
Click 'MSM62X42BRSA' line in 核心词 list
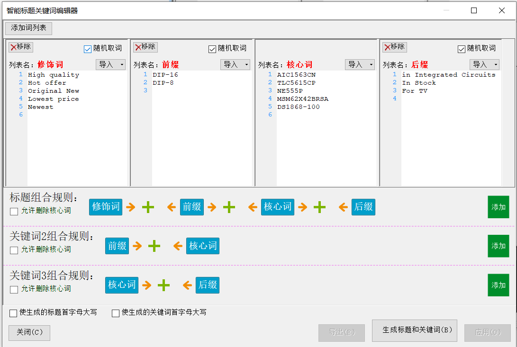[x=303, y=99]
